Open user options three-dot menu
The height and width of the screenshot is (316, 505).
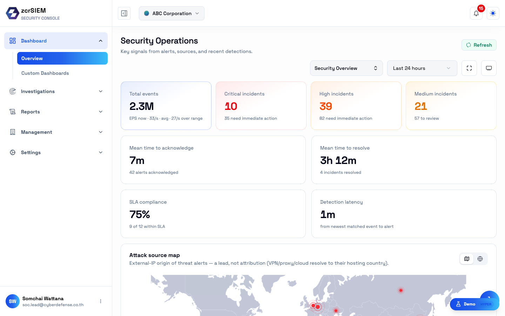(x=101, y=301)
